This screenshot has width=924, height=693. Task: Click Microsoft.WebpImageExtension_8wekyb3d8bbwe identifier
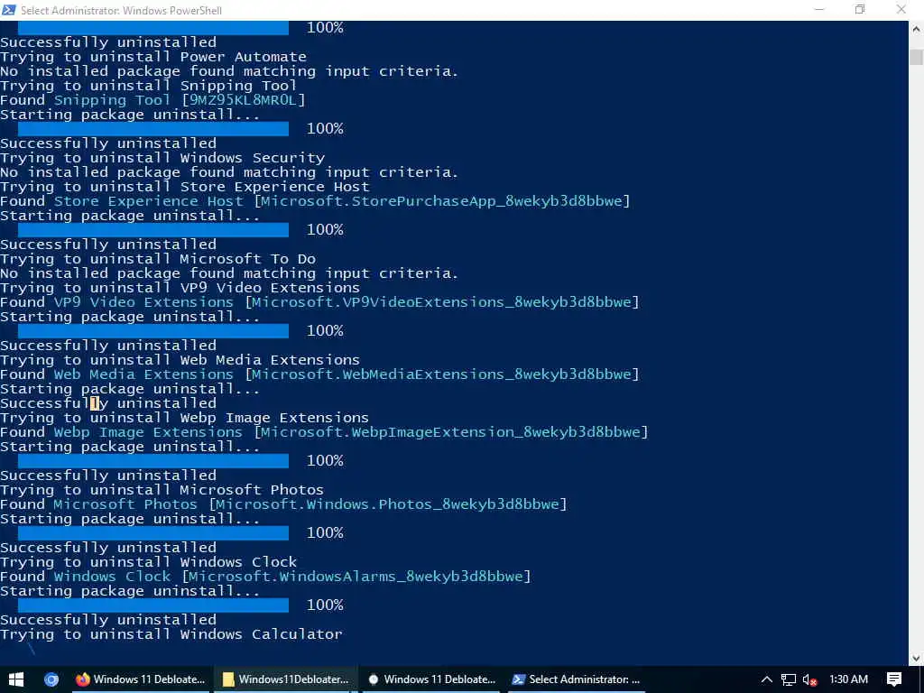450,432
